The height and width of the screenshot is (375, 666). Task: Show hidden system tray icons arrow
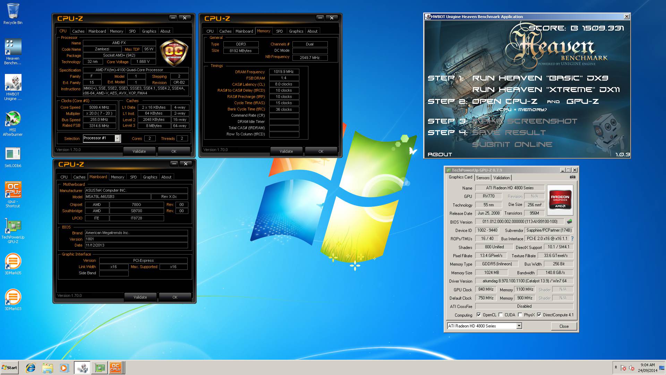pos(616,367)
